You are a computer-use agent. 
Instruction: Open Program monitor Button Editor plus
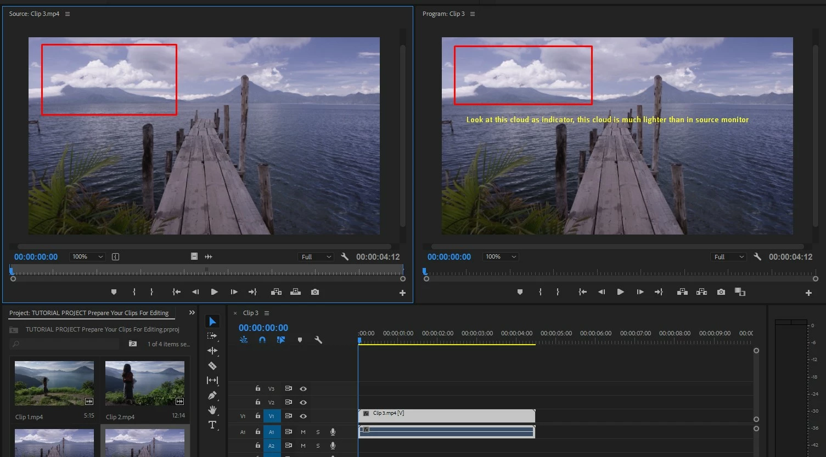click(x=808, y=293)
